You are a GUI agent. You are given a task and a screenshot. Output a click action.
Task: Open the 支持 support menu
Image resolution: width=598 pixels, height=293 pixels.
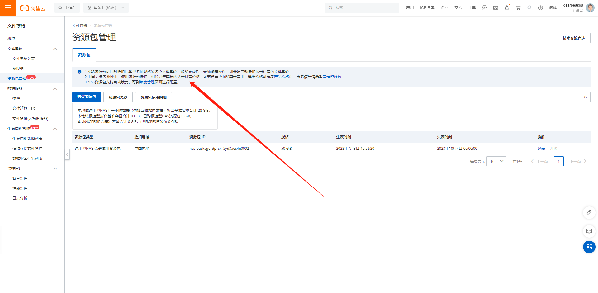458,8
